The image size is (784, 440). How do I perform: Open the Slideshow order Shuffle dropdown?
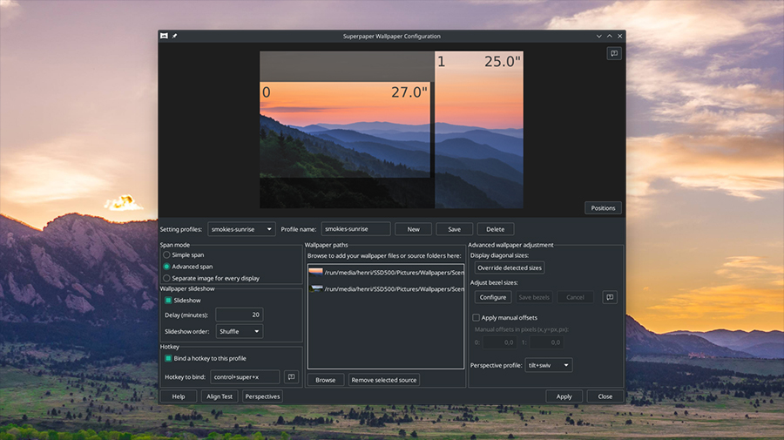(x=240, y=331)
